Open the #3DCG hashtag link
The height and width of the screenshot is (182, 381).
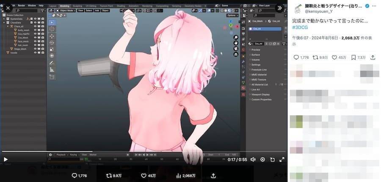click(300, 27)
